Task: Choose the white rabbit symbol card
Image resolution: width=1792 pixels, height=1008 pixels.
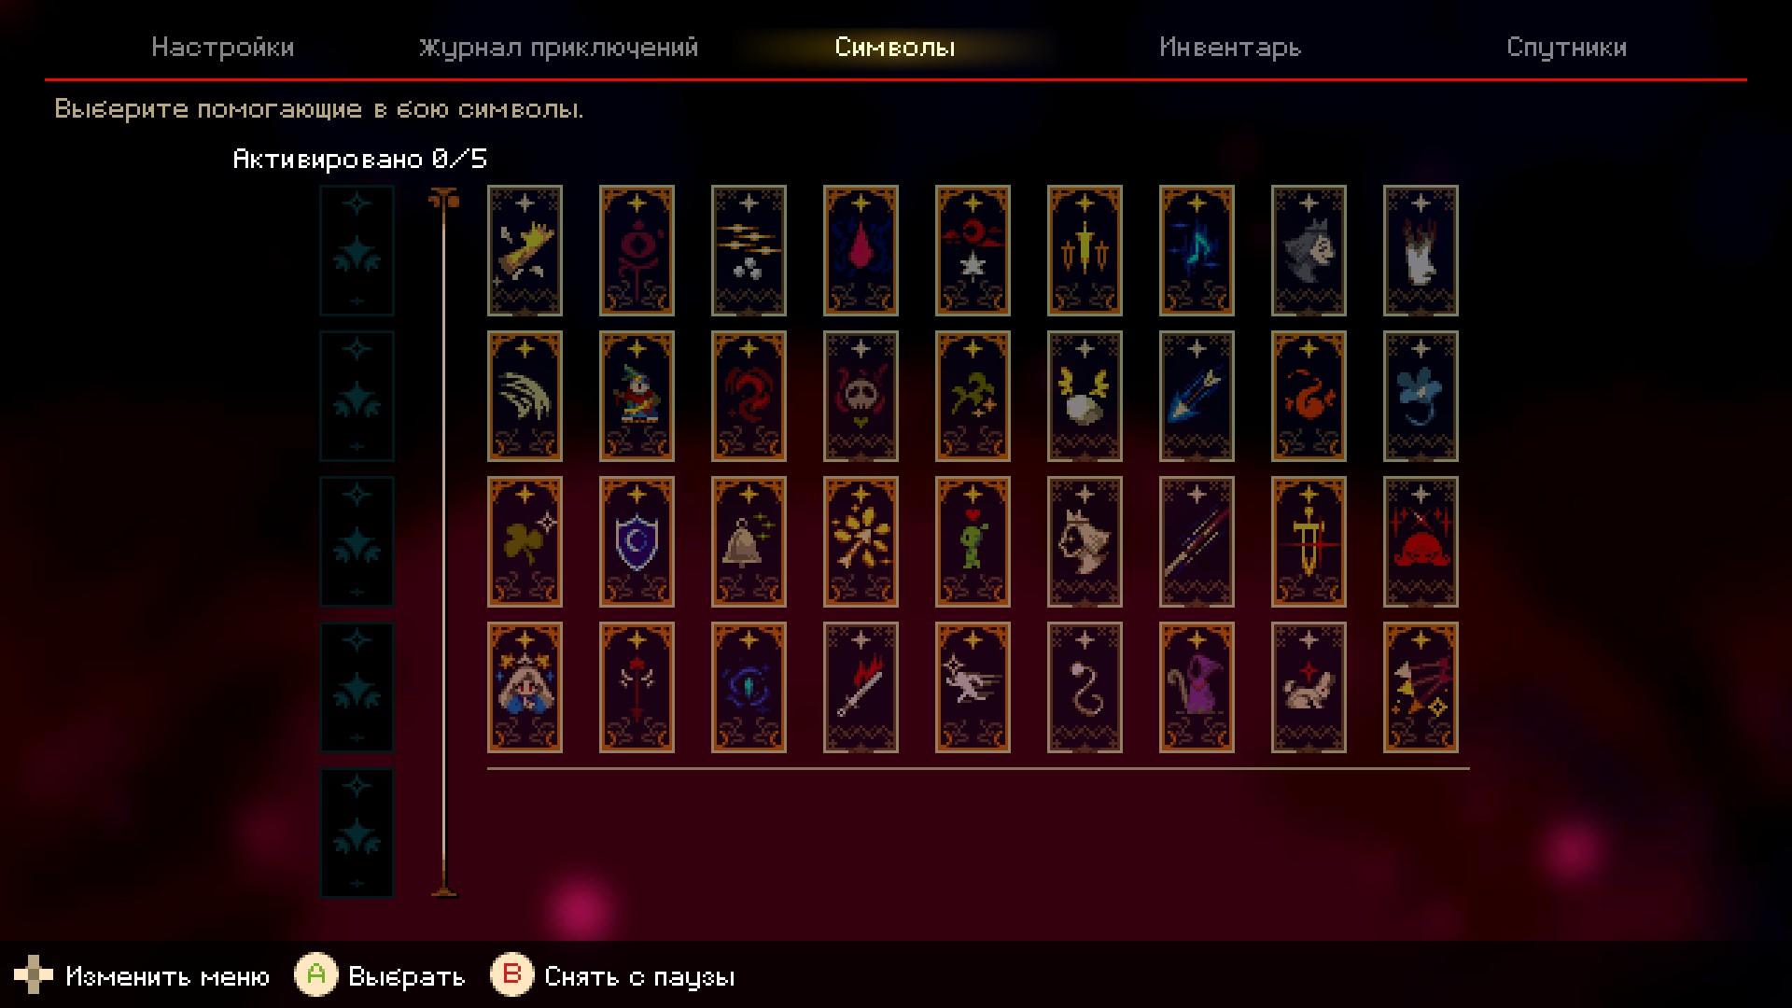Action: point(1309,687)
